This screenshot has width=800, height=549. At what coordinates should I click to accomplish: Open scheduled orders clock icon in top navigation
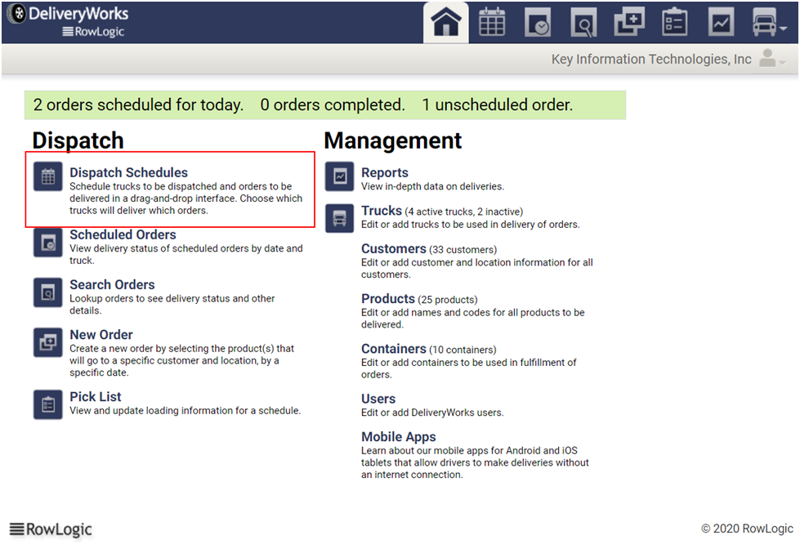pos(538,22)
